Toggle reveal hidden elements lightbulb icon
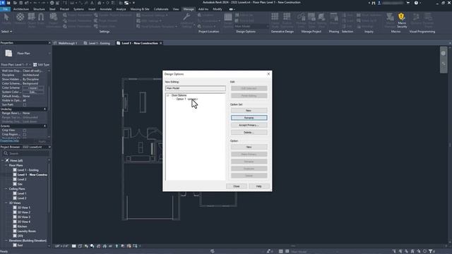The width and height of the screenshot is (452, 254). click(x=117, y=246)
